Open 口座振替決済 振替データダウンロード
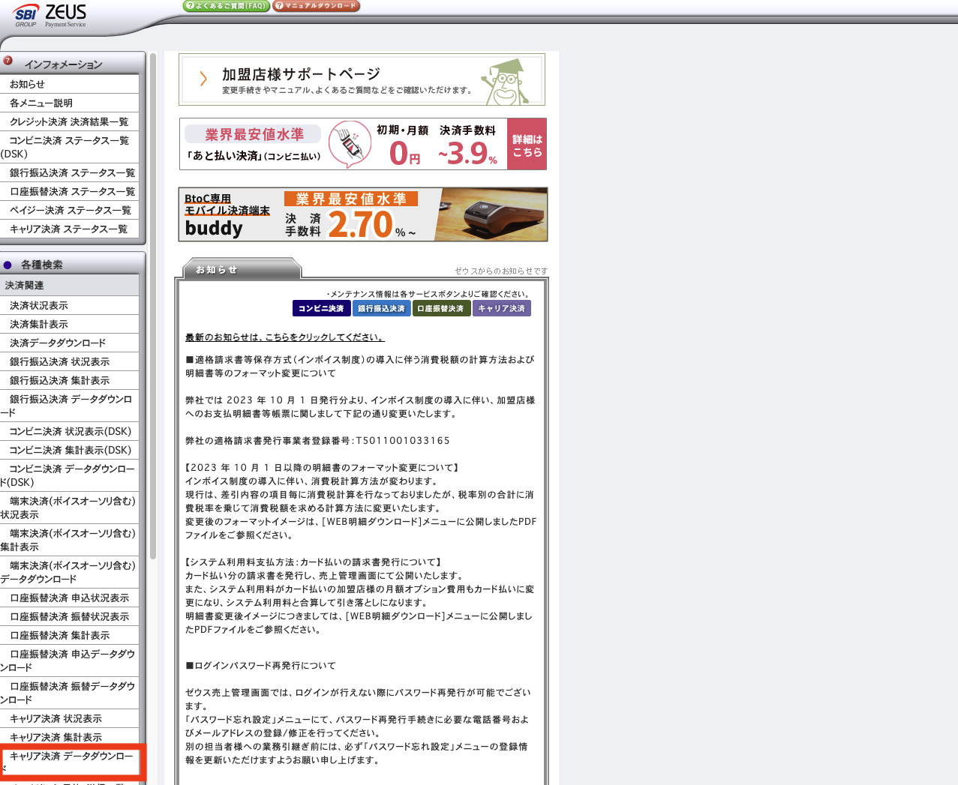The width and height of the screenshot is (958, 785). (69, 693)
